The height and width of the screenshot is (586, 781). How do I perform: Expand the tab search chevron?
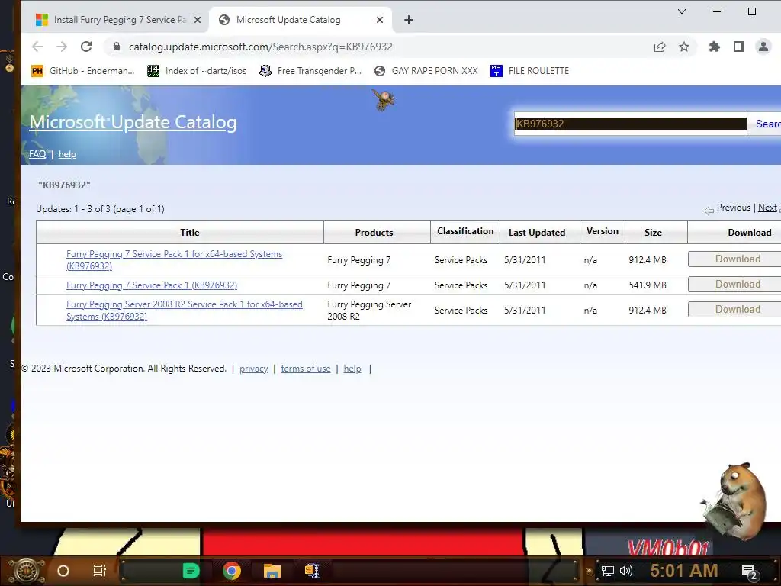pyautogui.click(x=682, y=11)
